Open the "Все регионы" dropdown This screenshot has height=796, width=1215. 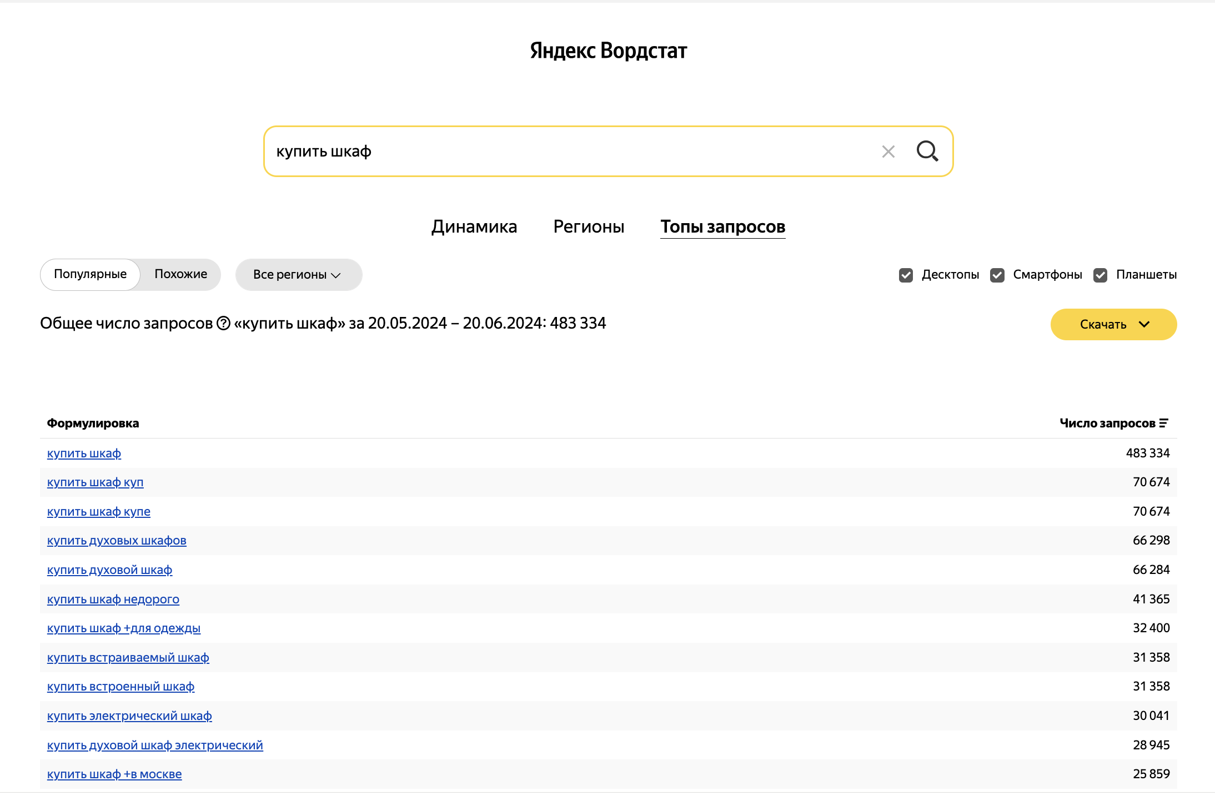pos(299,275)
